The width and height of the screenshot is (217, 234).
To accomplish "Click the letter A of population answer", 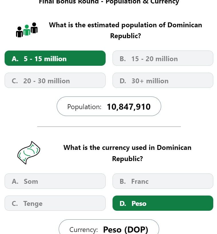I will [15, 59].
